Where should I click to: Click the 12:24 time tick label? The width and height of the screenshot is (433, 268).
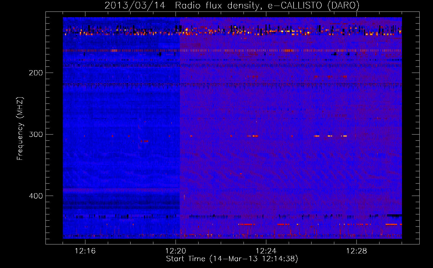(x=266, y=251)
